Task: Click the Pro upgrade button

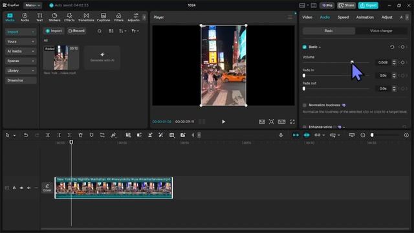Action: pos(327,5)
